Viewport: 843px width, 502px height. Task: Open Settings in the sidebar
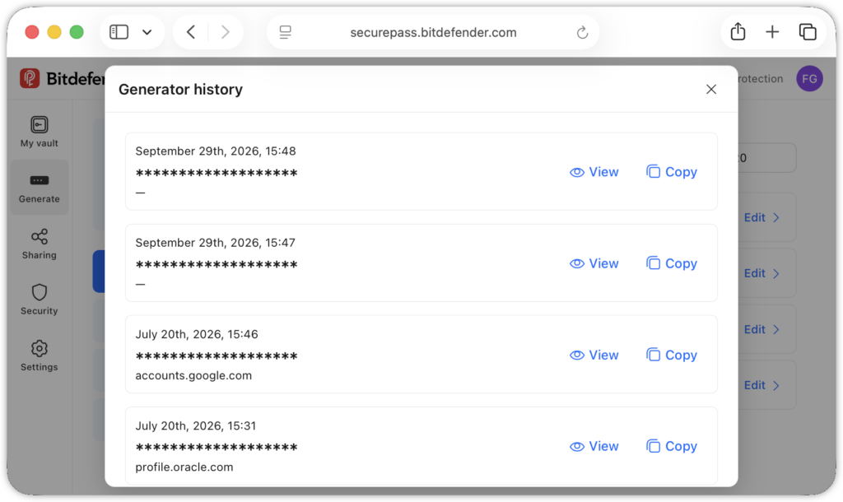[x=40, y=356]
